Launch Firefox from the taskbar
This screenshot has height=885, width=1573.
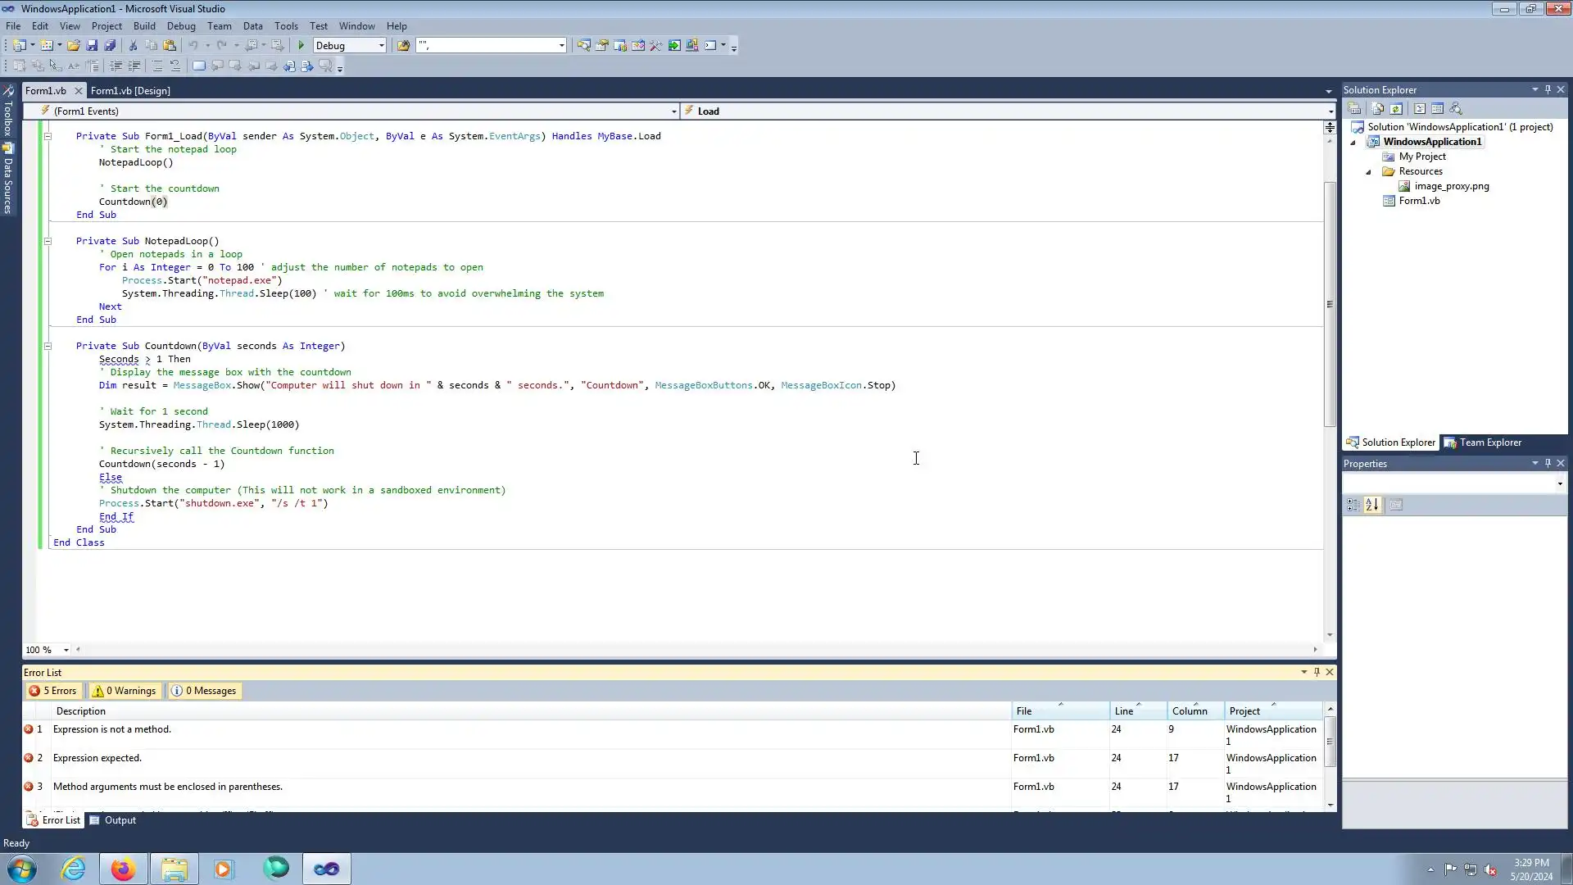click(x=123, y=869)
